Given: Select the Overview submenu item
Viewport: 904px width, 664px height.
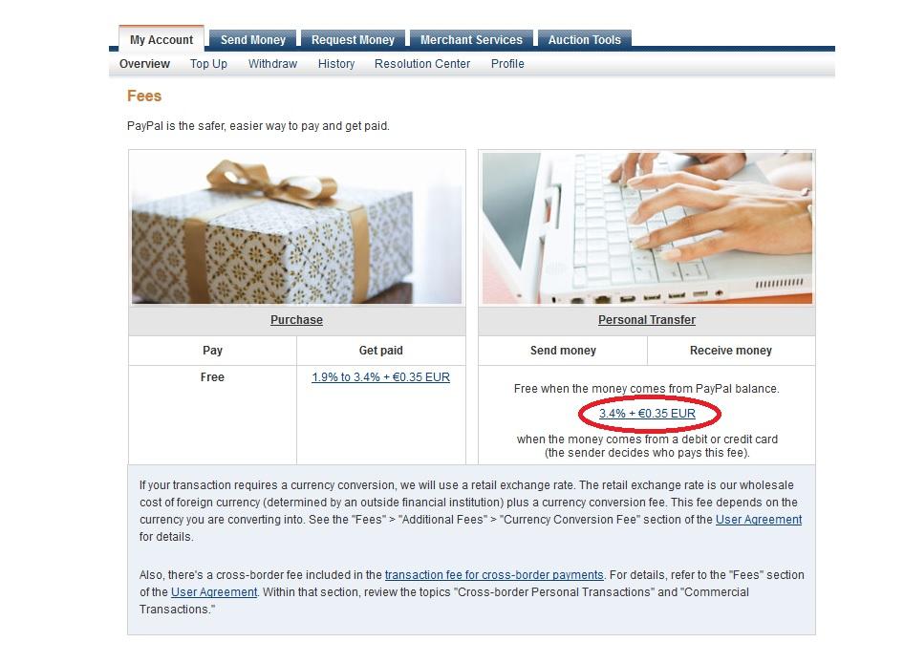Looking at the screenshot, I should [x=144, y=64].
